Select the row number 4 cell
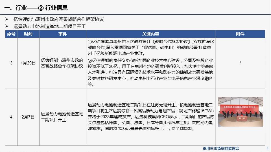The image size is (271, 152). coord(11,117)
